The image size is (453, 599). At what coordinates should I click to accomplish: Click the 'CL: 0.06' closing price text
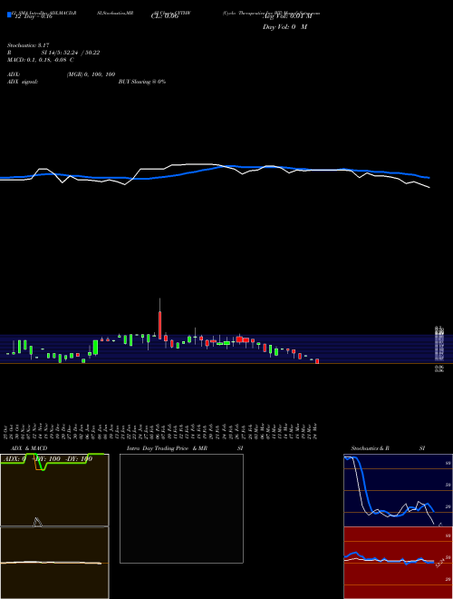coord(165,16)
